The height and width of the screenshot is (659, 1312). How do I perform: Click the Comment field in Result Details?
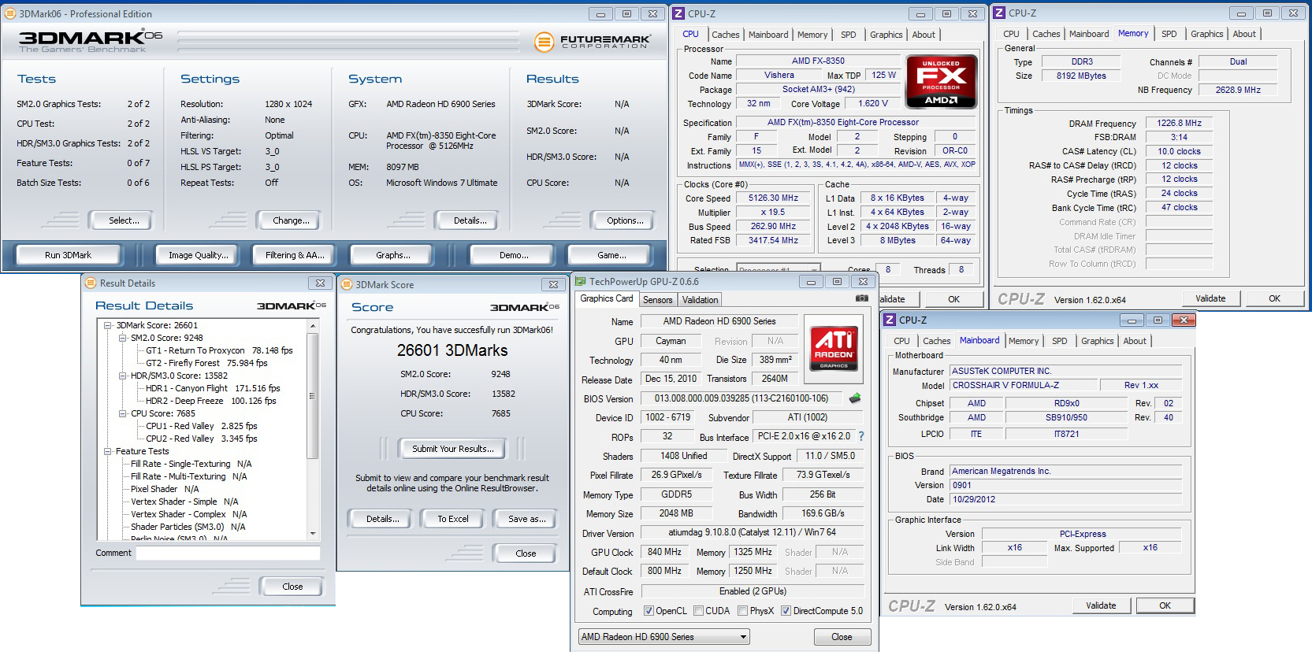point(228,553)
